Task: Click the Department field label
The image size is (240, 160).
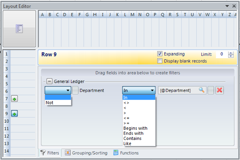Action: (x=92, y=90)
